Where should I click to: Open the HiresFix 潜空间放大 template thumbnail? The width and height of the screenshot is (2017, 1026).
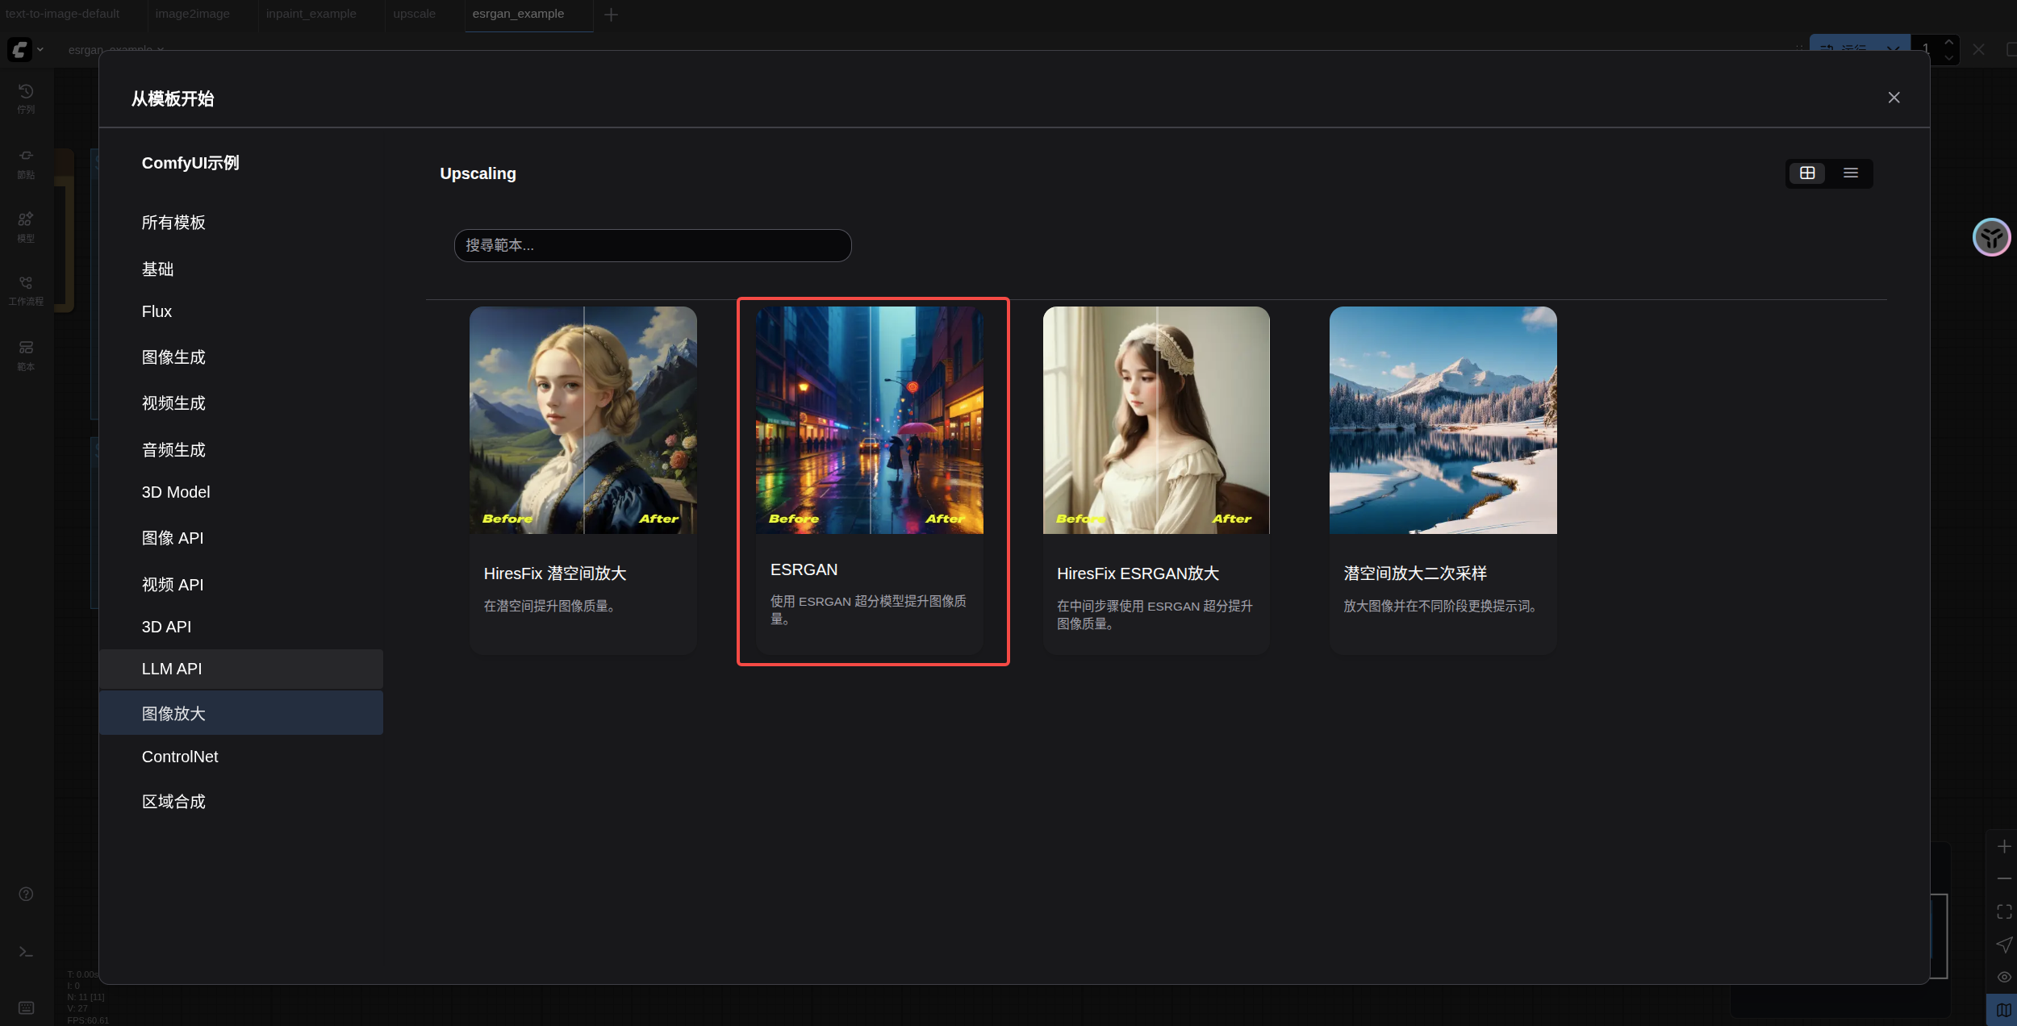click(x=583, y=420)
